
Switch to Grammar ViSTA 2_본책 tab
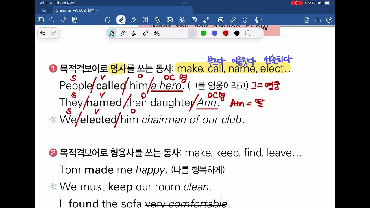tap(75, 10)
